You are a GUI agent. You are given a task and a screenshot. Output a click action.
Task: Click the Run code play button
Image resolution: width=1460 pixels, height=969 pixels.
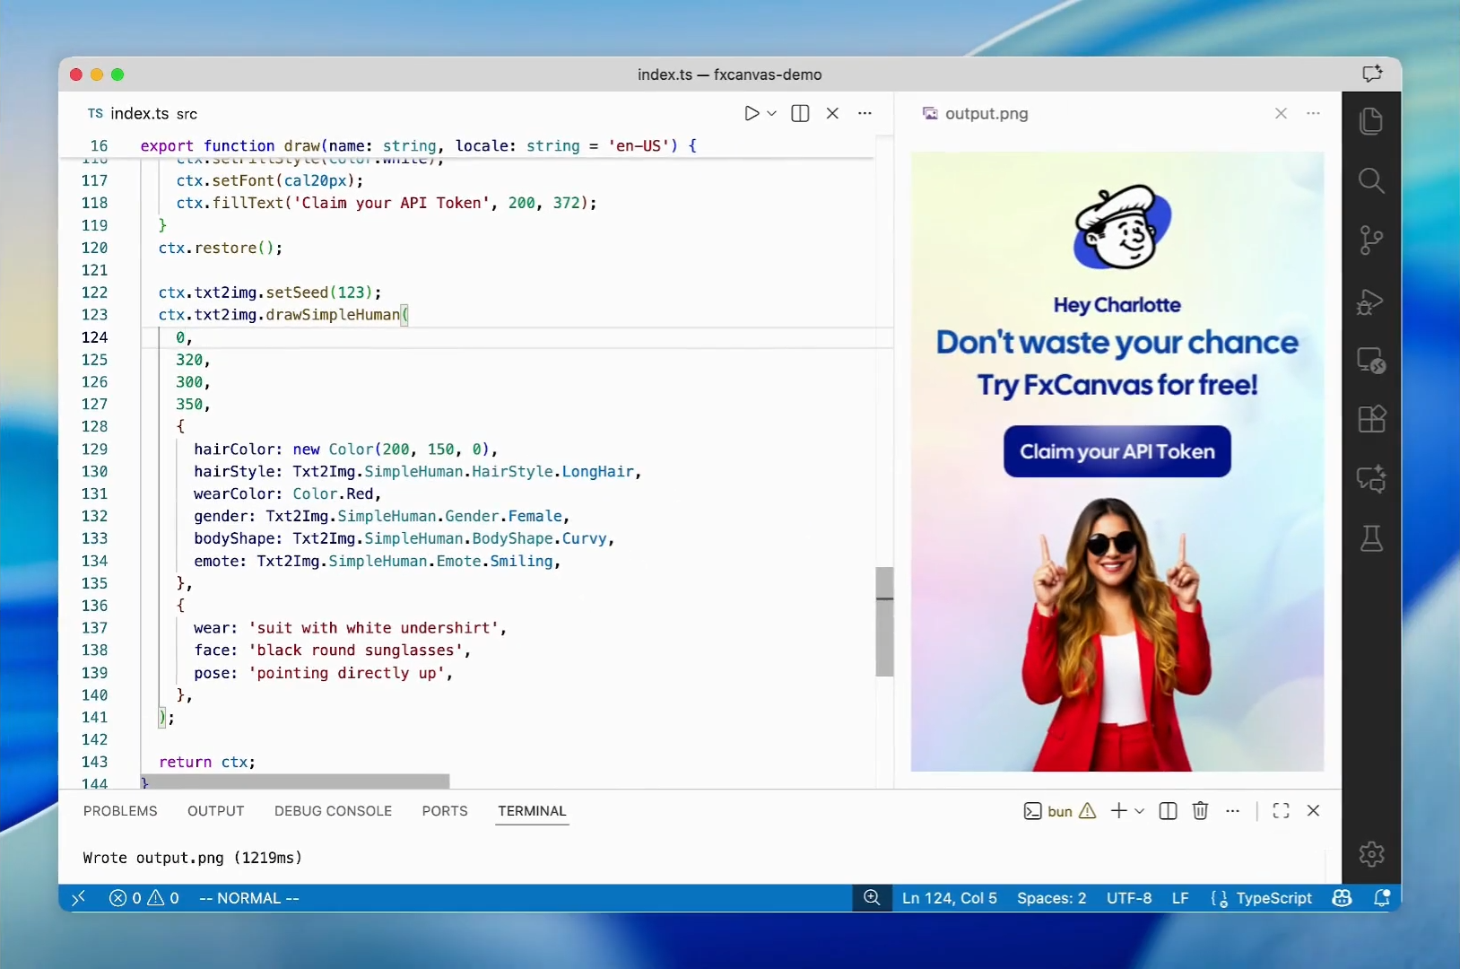[x=752, y=113]
